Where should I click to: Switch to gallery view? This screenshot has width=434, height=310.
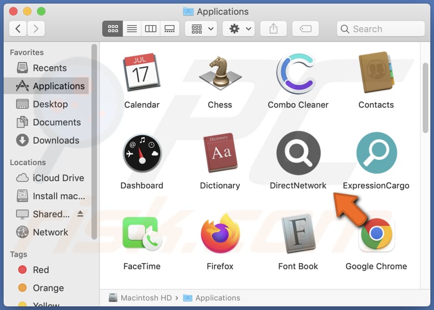click(x=169, y=29)
